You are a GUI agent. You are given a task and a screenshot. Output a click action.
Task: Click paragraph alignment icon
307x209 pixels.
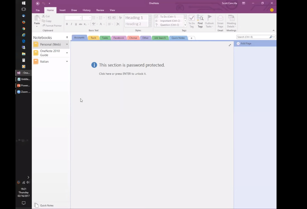(x=109, y=24)
